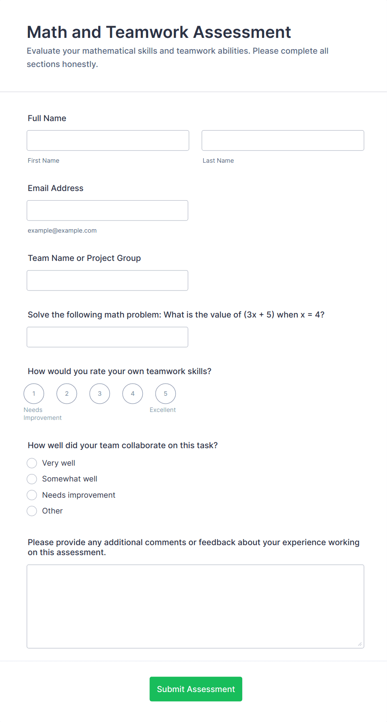
Task: Select rating 4 for teamwork skills
Action: [x=132, y=393]
